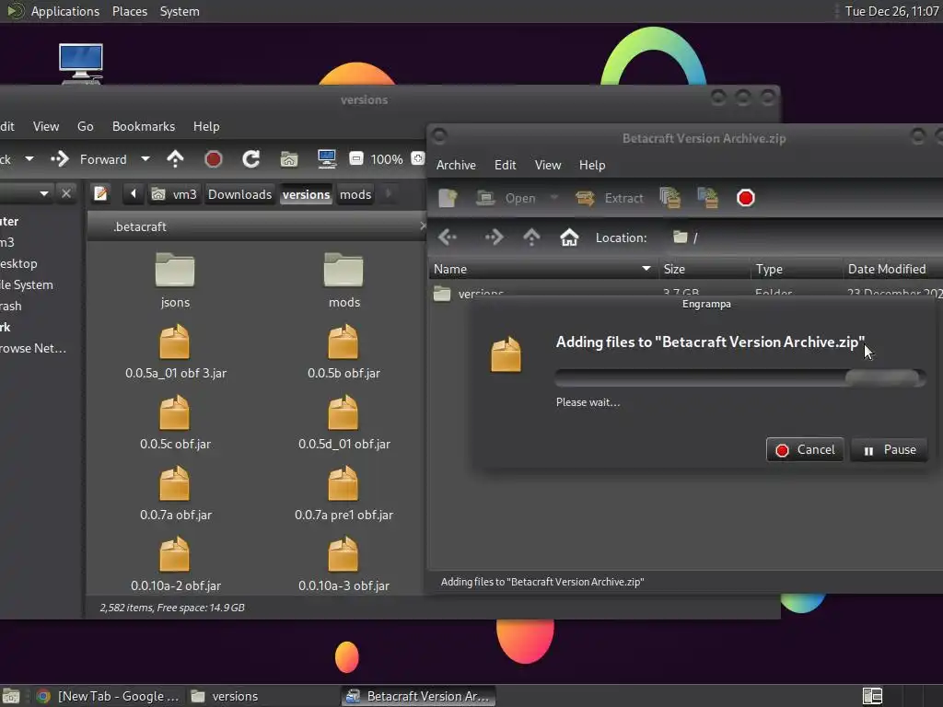The width and height of the screenshot is (943, 707).
Task: Go forward with Engrampa's right arrow
Action: 494,238
